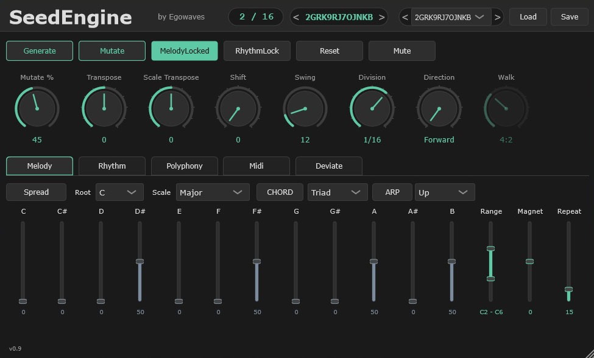This screenshot has height=358, width=594.
Task: Click the Swing knob
Action: tap(305, 108)
